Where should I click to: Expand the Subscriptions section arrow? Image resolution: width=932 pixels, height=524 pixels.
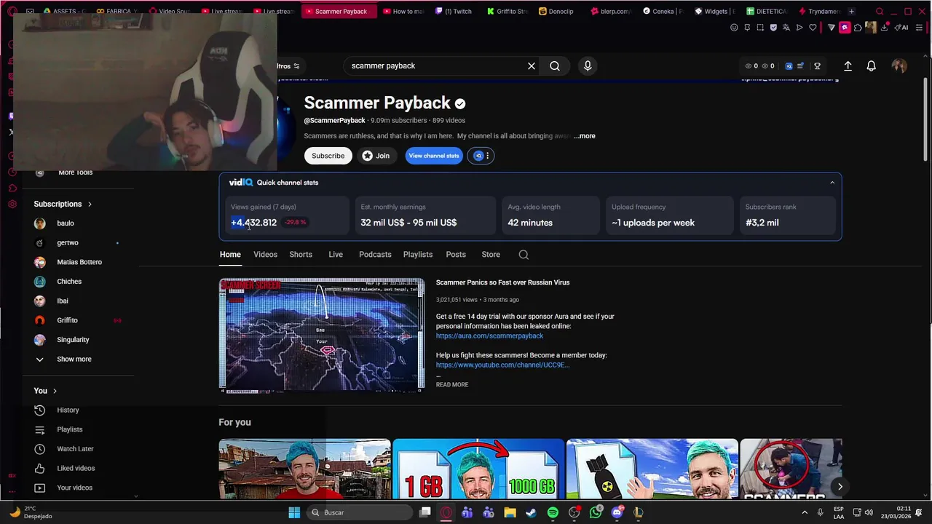[90, 205]
